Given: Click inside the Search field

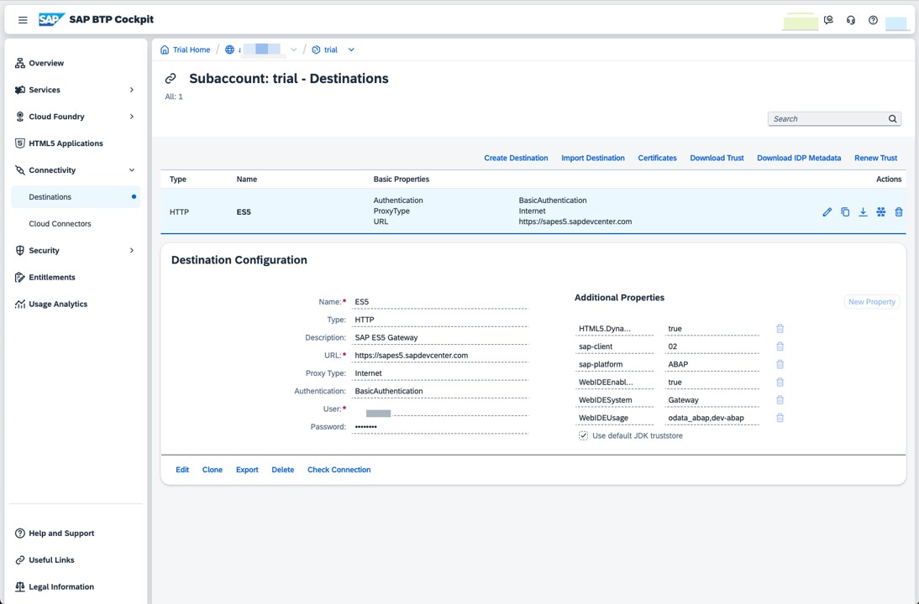Looking at the screenshot, I should click(827, 118).
